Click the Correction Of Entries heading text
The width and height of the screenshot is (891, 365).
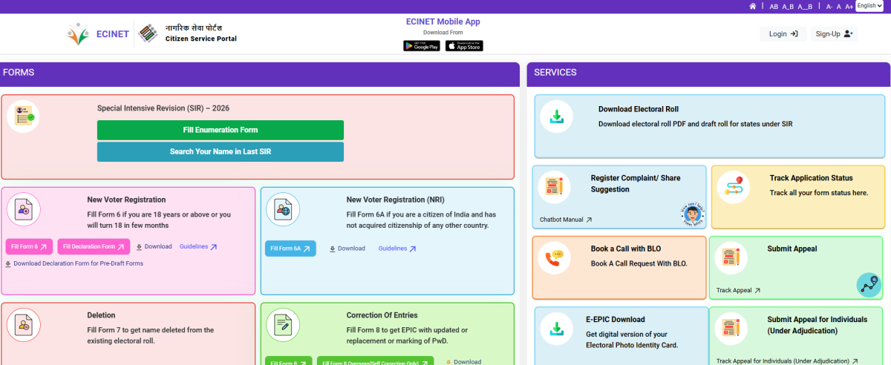point(382,315)
